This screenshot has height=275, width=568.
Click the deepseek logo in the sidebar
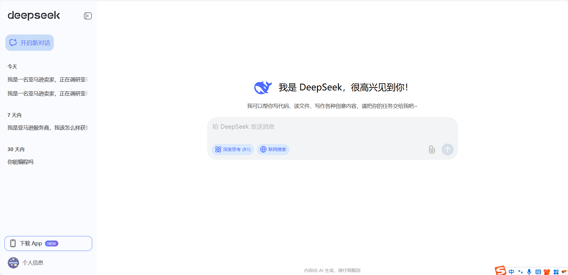point(34,15)
